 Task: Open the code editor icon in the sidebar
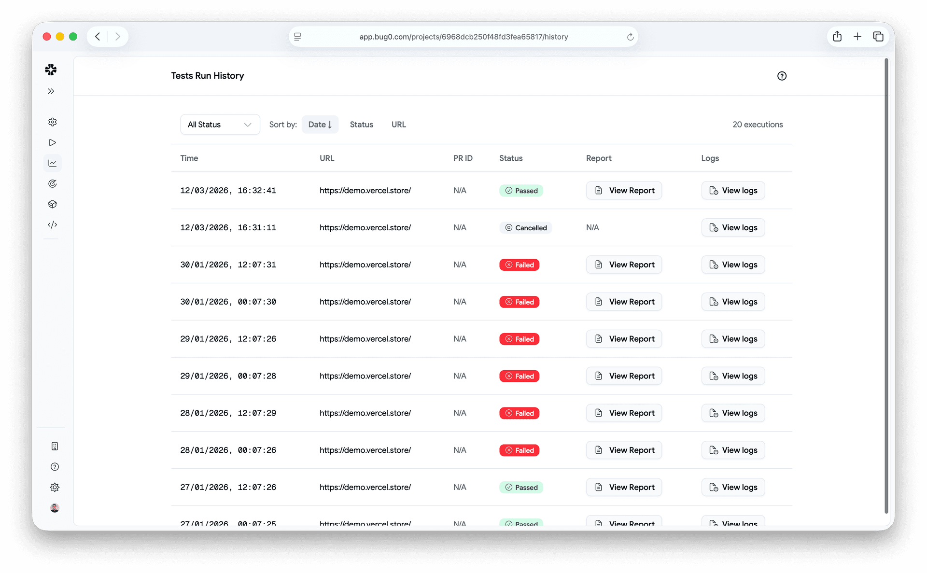tap(53, 224)
